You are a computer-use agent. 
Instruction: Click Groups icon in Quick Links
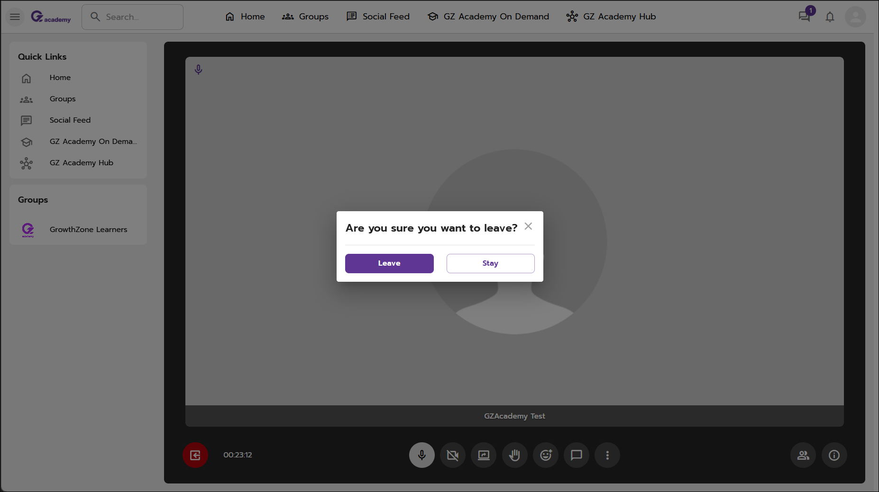point(27,99)
